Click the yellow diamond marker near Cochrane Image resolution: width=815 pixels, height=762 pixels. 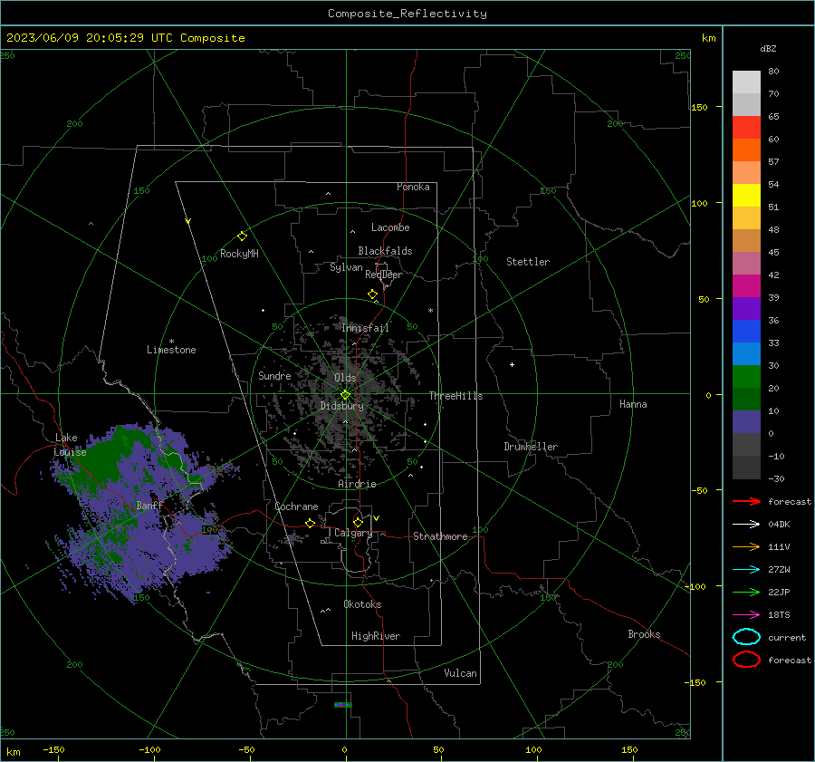pyautogui.click(x=311, y=523)
